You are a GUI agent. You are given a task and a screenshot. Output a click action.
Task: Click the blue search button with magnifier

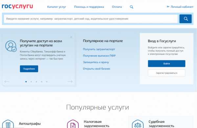point(186,19)
